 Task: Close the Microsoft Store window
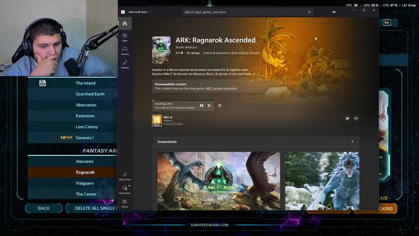pos(374,10)
